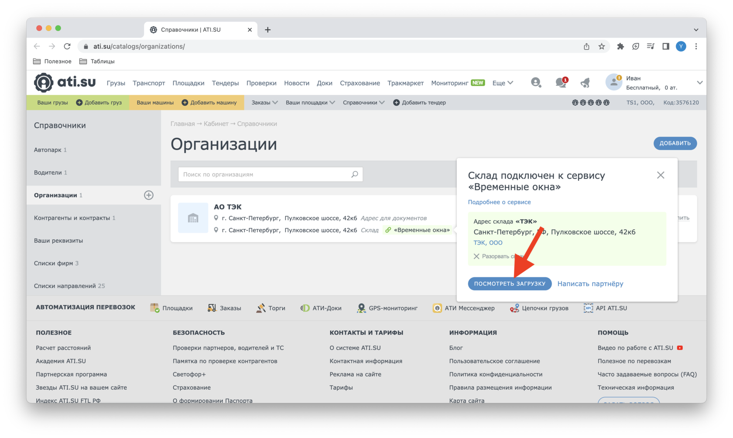Open the Проверки menu
Viewport: 733px width, 438px height.
pyautogui.click(x=261, y=83)
